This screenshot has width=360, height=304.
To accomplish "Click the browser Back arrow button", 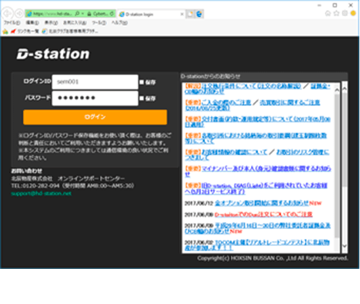I will [x=7, y=14].
